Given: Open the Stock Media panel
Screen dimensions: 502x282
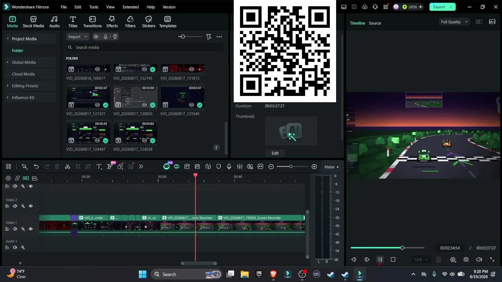Looking at the screenshot, I should tap(33, 22).
